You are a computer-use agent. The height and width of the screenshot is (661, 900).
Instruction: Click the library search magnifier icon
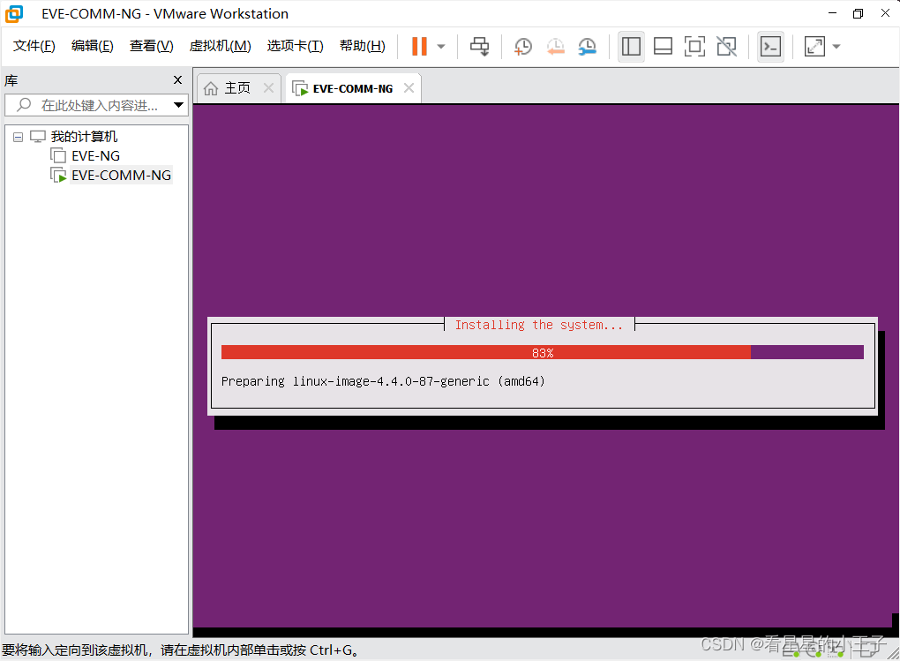point(24,105)
